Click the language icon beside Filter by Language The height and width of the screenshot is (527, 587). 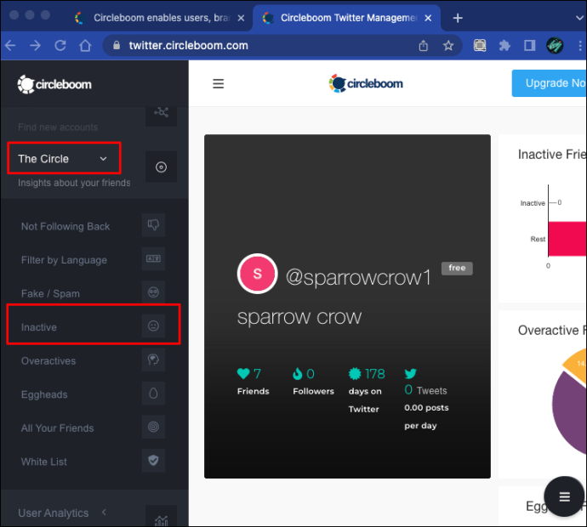click(153, 258)
